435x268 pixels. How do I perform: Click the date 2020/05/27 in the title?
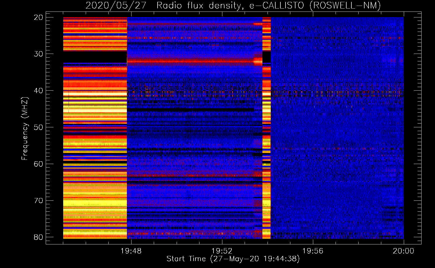coord(116,5)
